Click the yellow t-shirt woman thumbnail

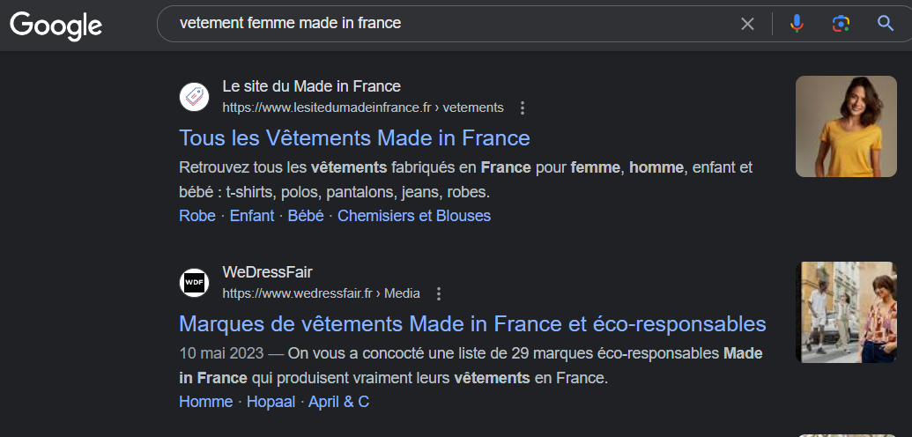coord(846,126)
